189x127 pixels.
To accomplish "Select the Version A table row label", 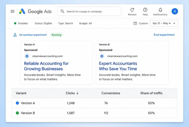I will click(28, 103).
